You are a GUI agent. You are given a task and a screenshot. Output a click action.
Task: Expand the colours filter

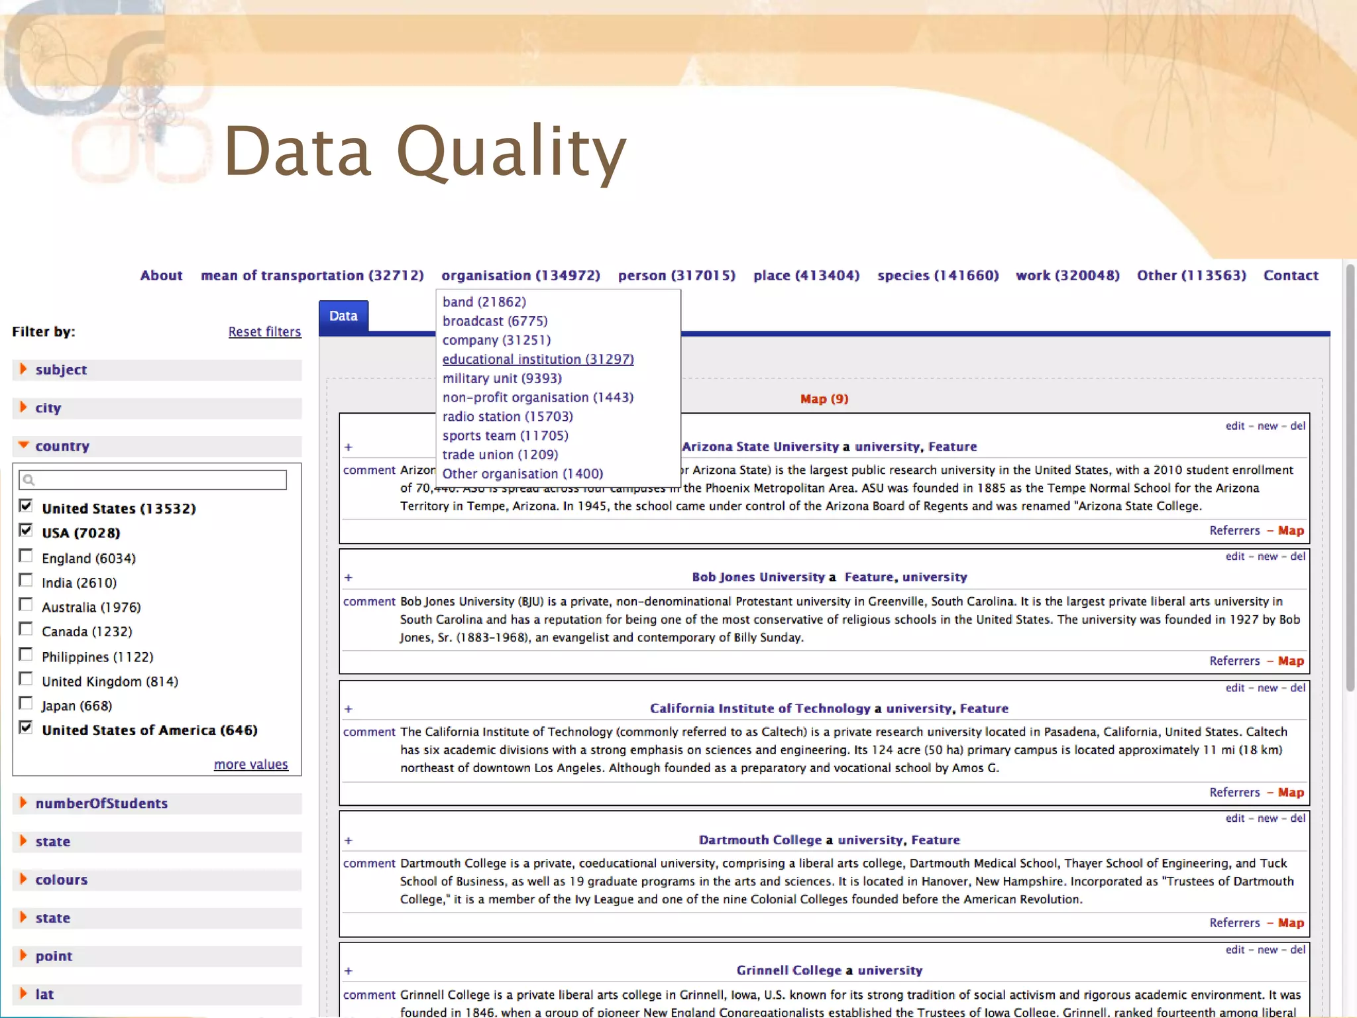(157, 880)
